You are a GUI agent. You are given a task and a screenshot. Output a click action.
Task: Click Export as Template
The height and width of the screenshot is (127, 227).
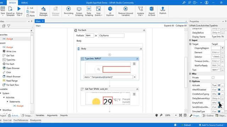pos(10,11)
